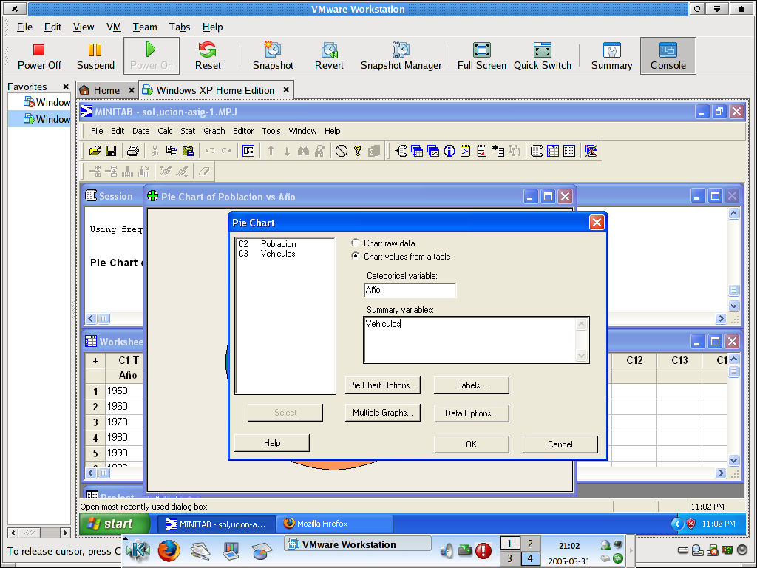757x568 pixels.
Task: Open the VM menu in VMware
Action: pyautogui.click(x=114, y=27)
